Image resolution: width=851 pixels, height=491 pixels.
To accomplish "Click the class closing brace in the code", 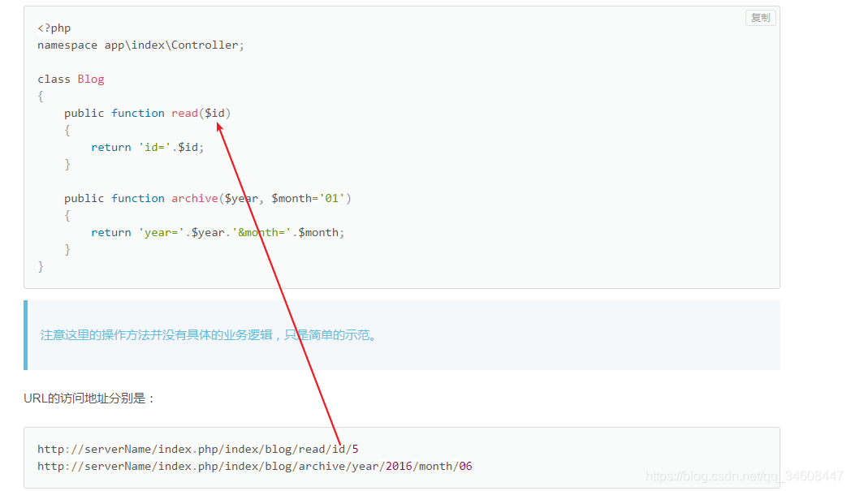I will tap(41, 265).
